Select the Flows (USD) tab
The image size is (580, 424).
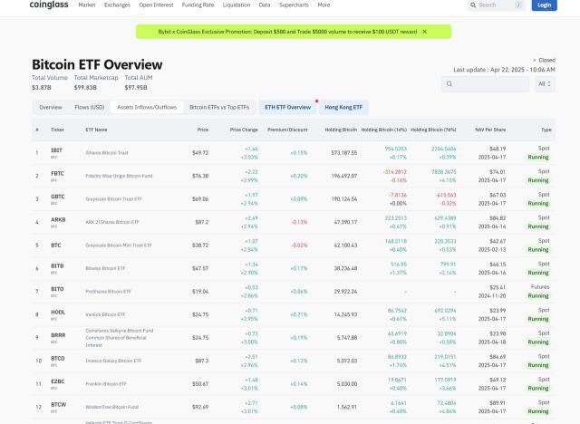pos(90,107)
